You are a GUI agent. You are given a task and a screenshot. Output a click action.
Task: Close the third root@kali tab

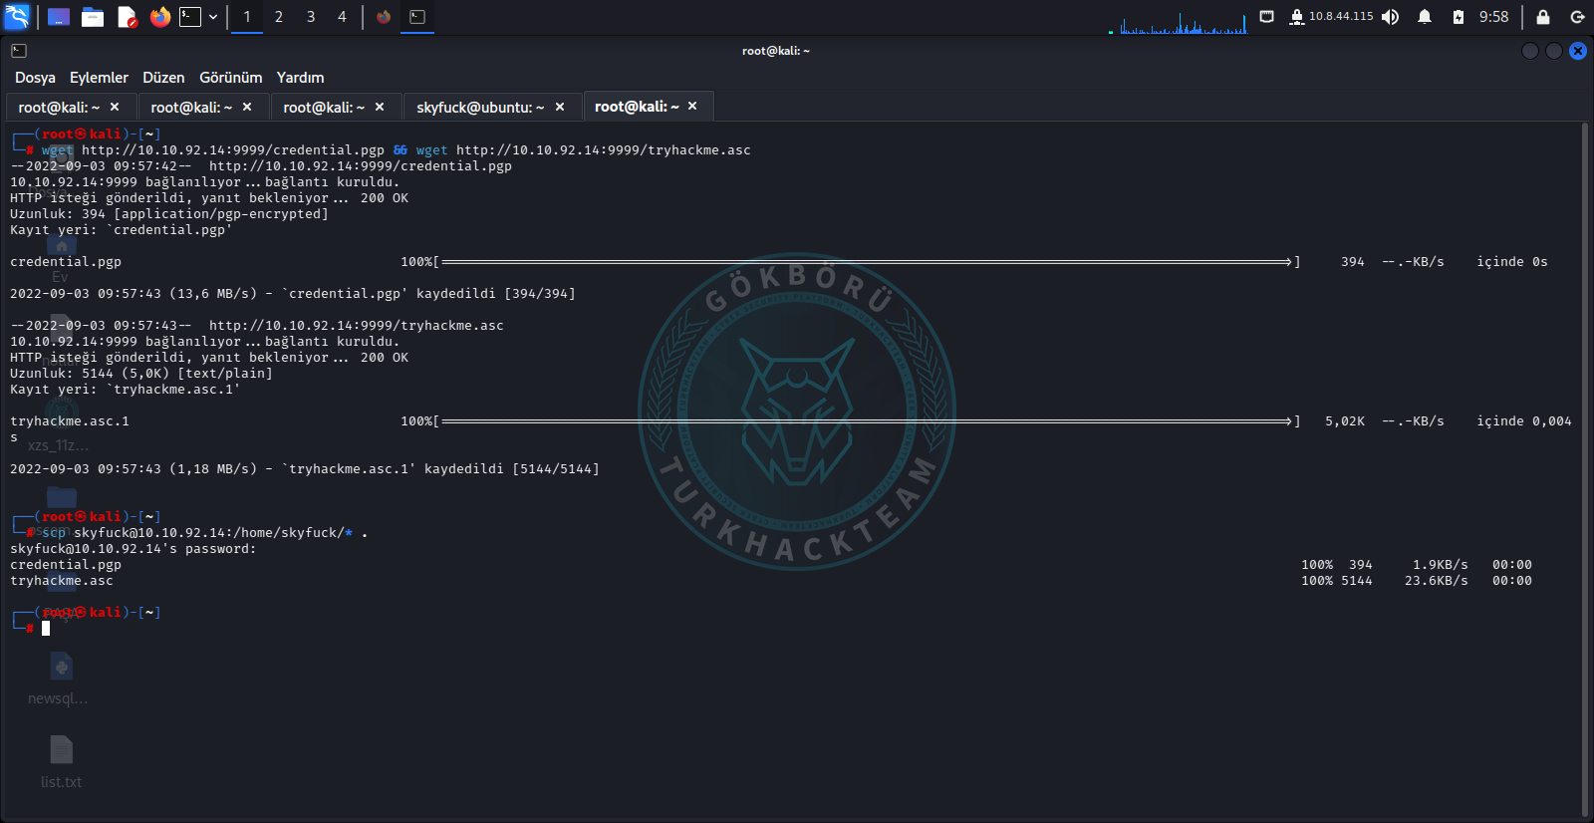(380, 107)
